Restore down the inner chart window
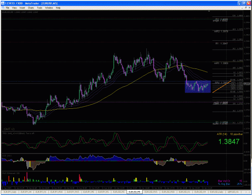Image resolution: width=252 pixels, height=195 pixels. pos(246,8)
